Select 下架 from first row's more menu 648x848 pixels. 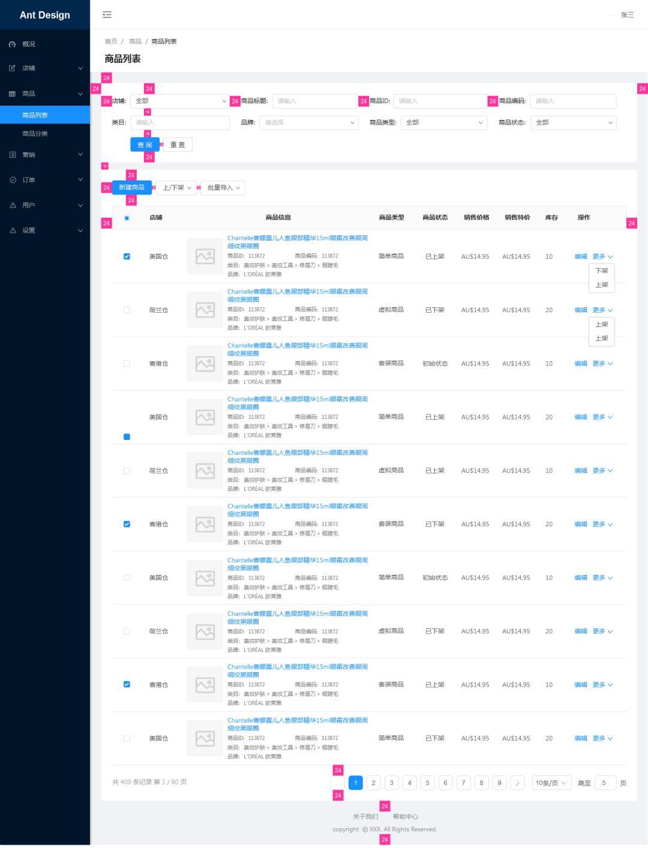coord(601,271)
